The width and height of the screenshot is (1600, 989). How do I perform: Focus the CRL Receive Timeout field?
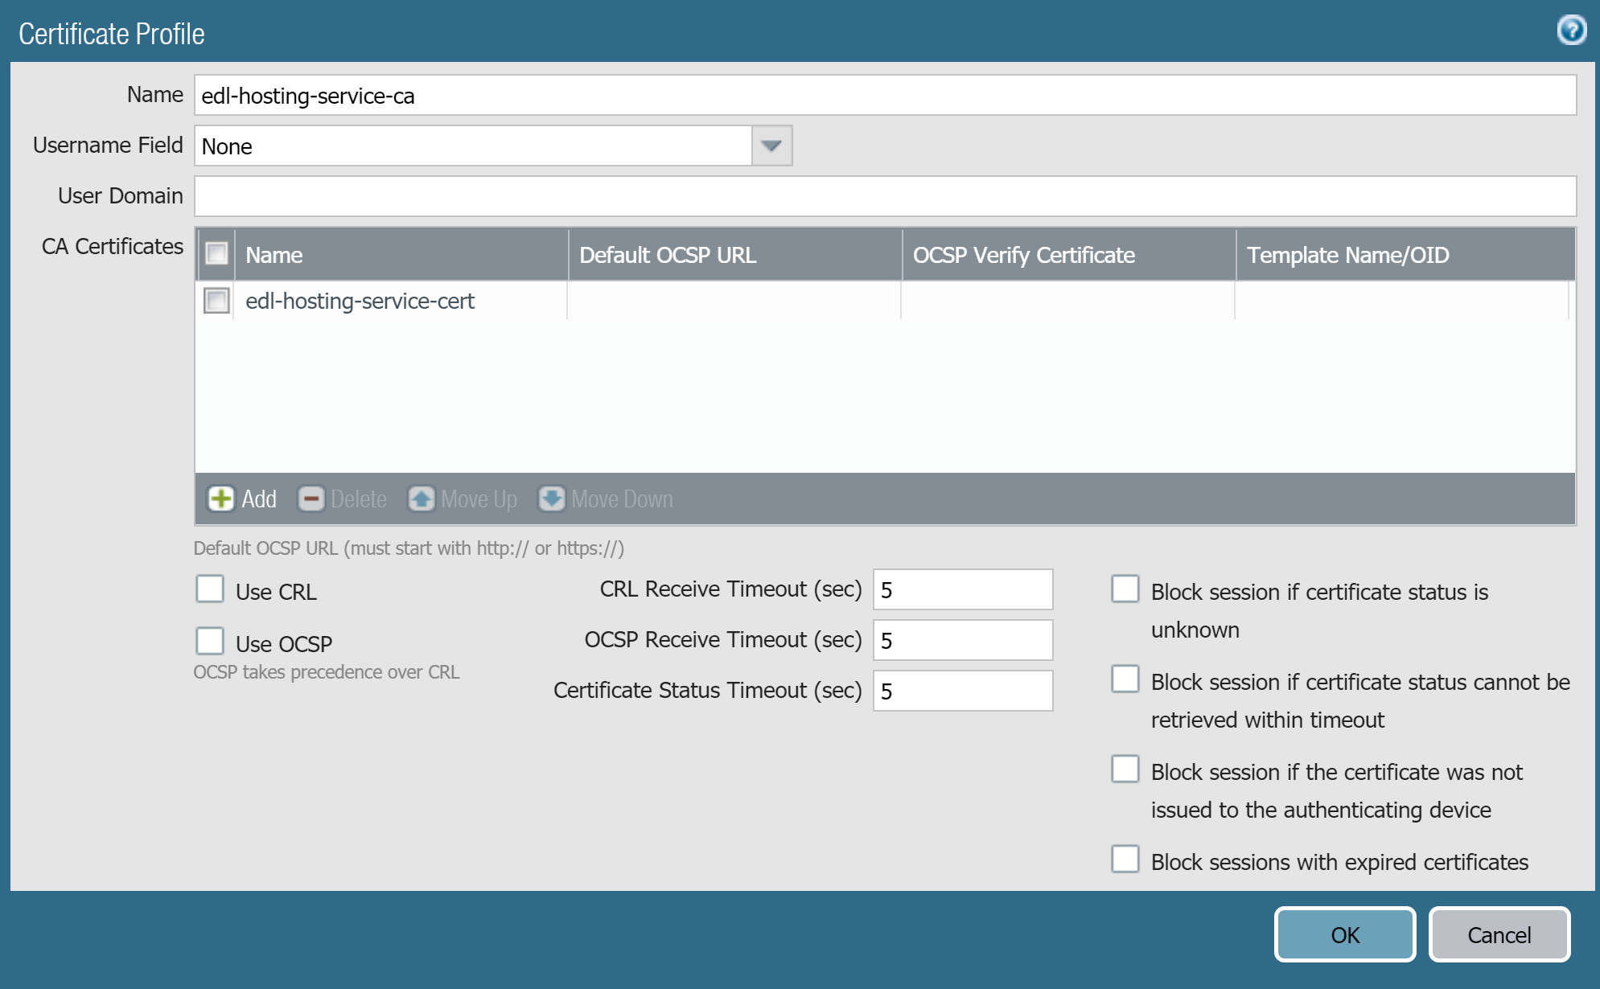tap(962, 589)
